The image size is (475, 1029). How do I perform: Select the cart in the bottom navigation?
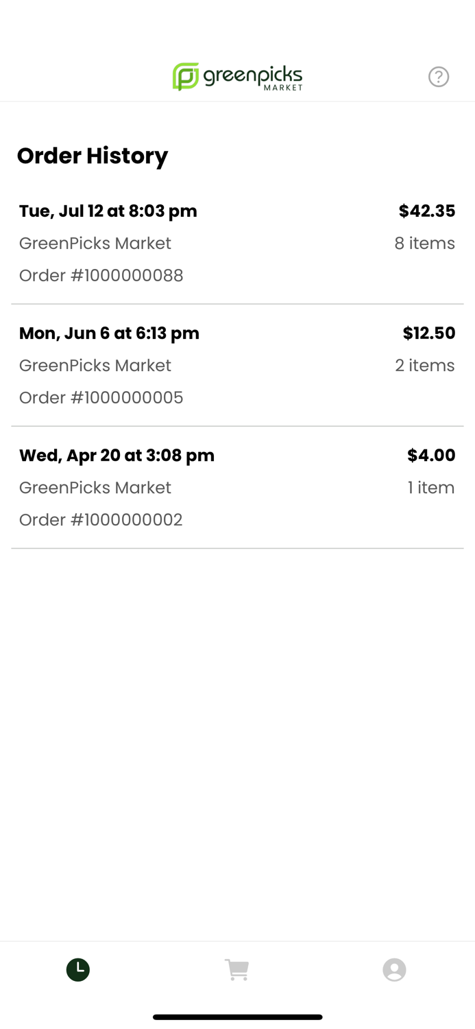[x=237, y=969]
